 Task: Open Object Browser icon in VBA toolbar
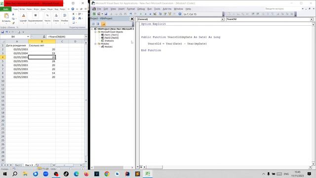click(170, 14)
